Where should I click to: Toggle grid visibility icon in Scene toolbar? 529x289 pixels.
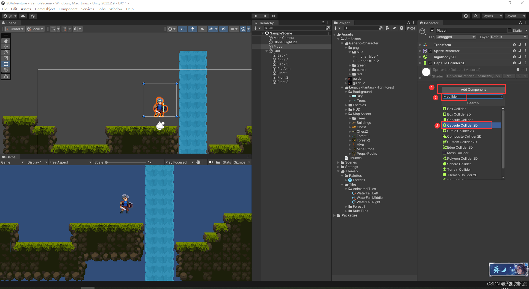[53, 29]
